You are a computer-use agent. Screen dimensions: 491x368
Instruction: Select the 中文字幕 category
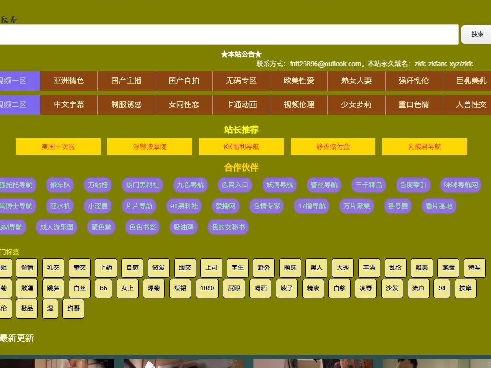pos(69,104)
